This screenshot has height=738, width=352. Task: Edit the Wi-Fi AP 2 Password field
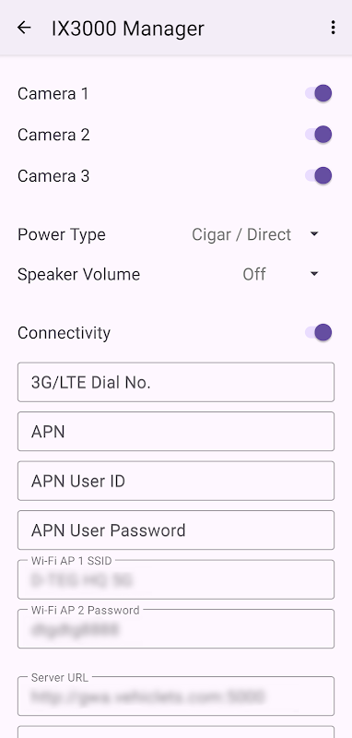coord(176,628)
